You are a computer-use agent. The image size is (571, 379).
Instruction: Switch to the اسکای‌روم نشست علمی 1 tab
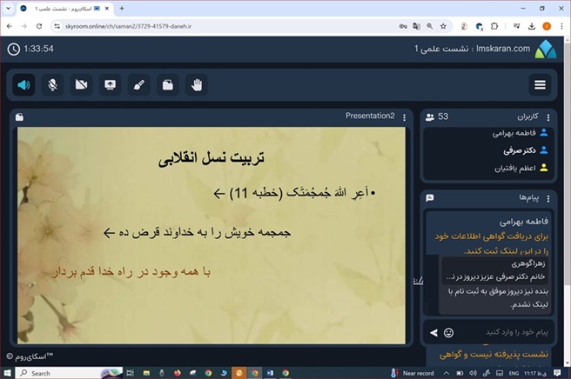[64, 9]
